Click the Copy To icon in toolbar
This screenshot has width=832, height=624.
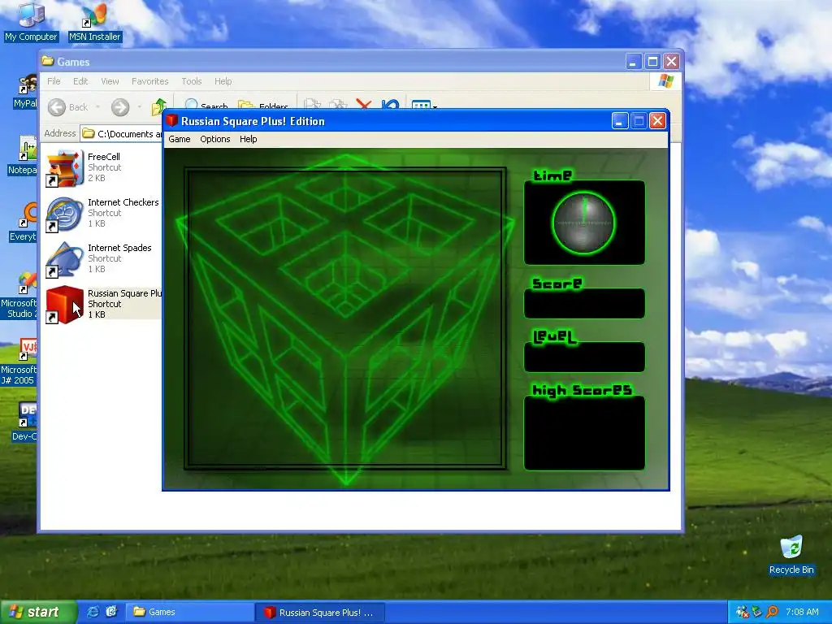click(x=337, y=104)
